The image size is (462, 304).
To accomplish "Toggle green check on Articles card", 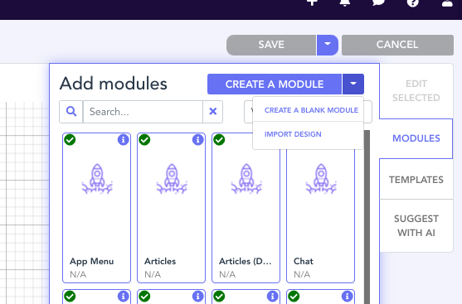I will [144, 139].
